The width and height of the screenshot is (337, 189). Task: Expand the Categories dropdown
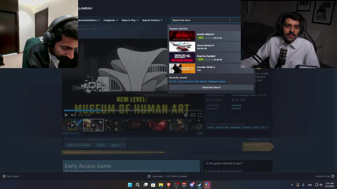tap(111, 20)
